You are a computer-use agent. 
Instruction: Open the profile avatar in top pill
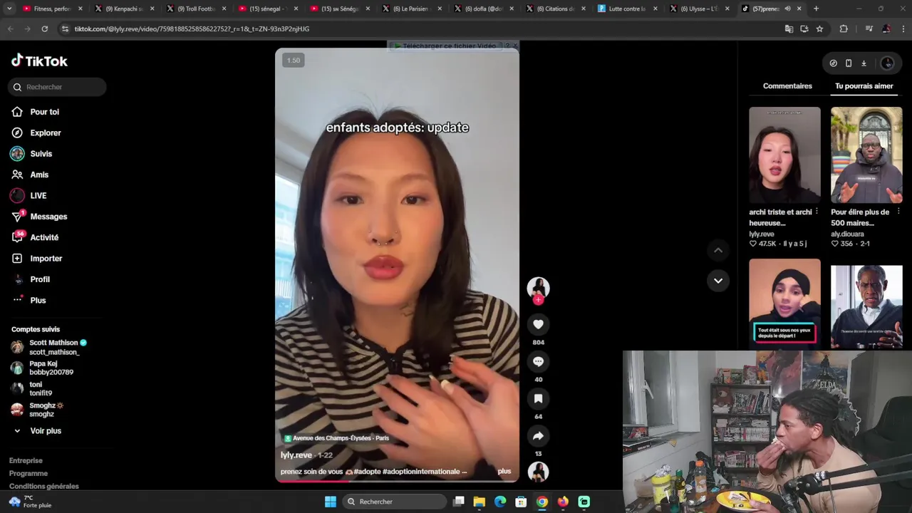tap(887, 63)
